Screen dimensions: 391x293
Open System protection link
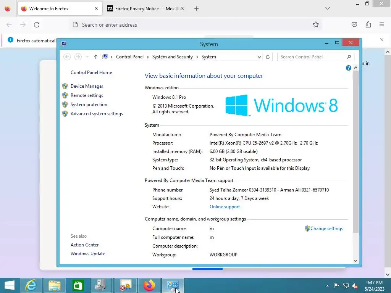[x=89, y=105]
